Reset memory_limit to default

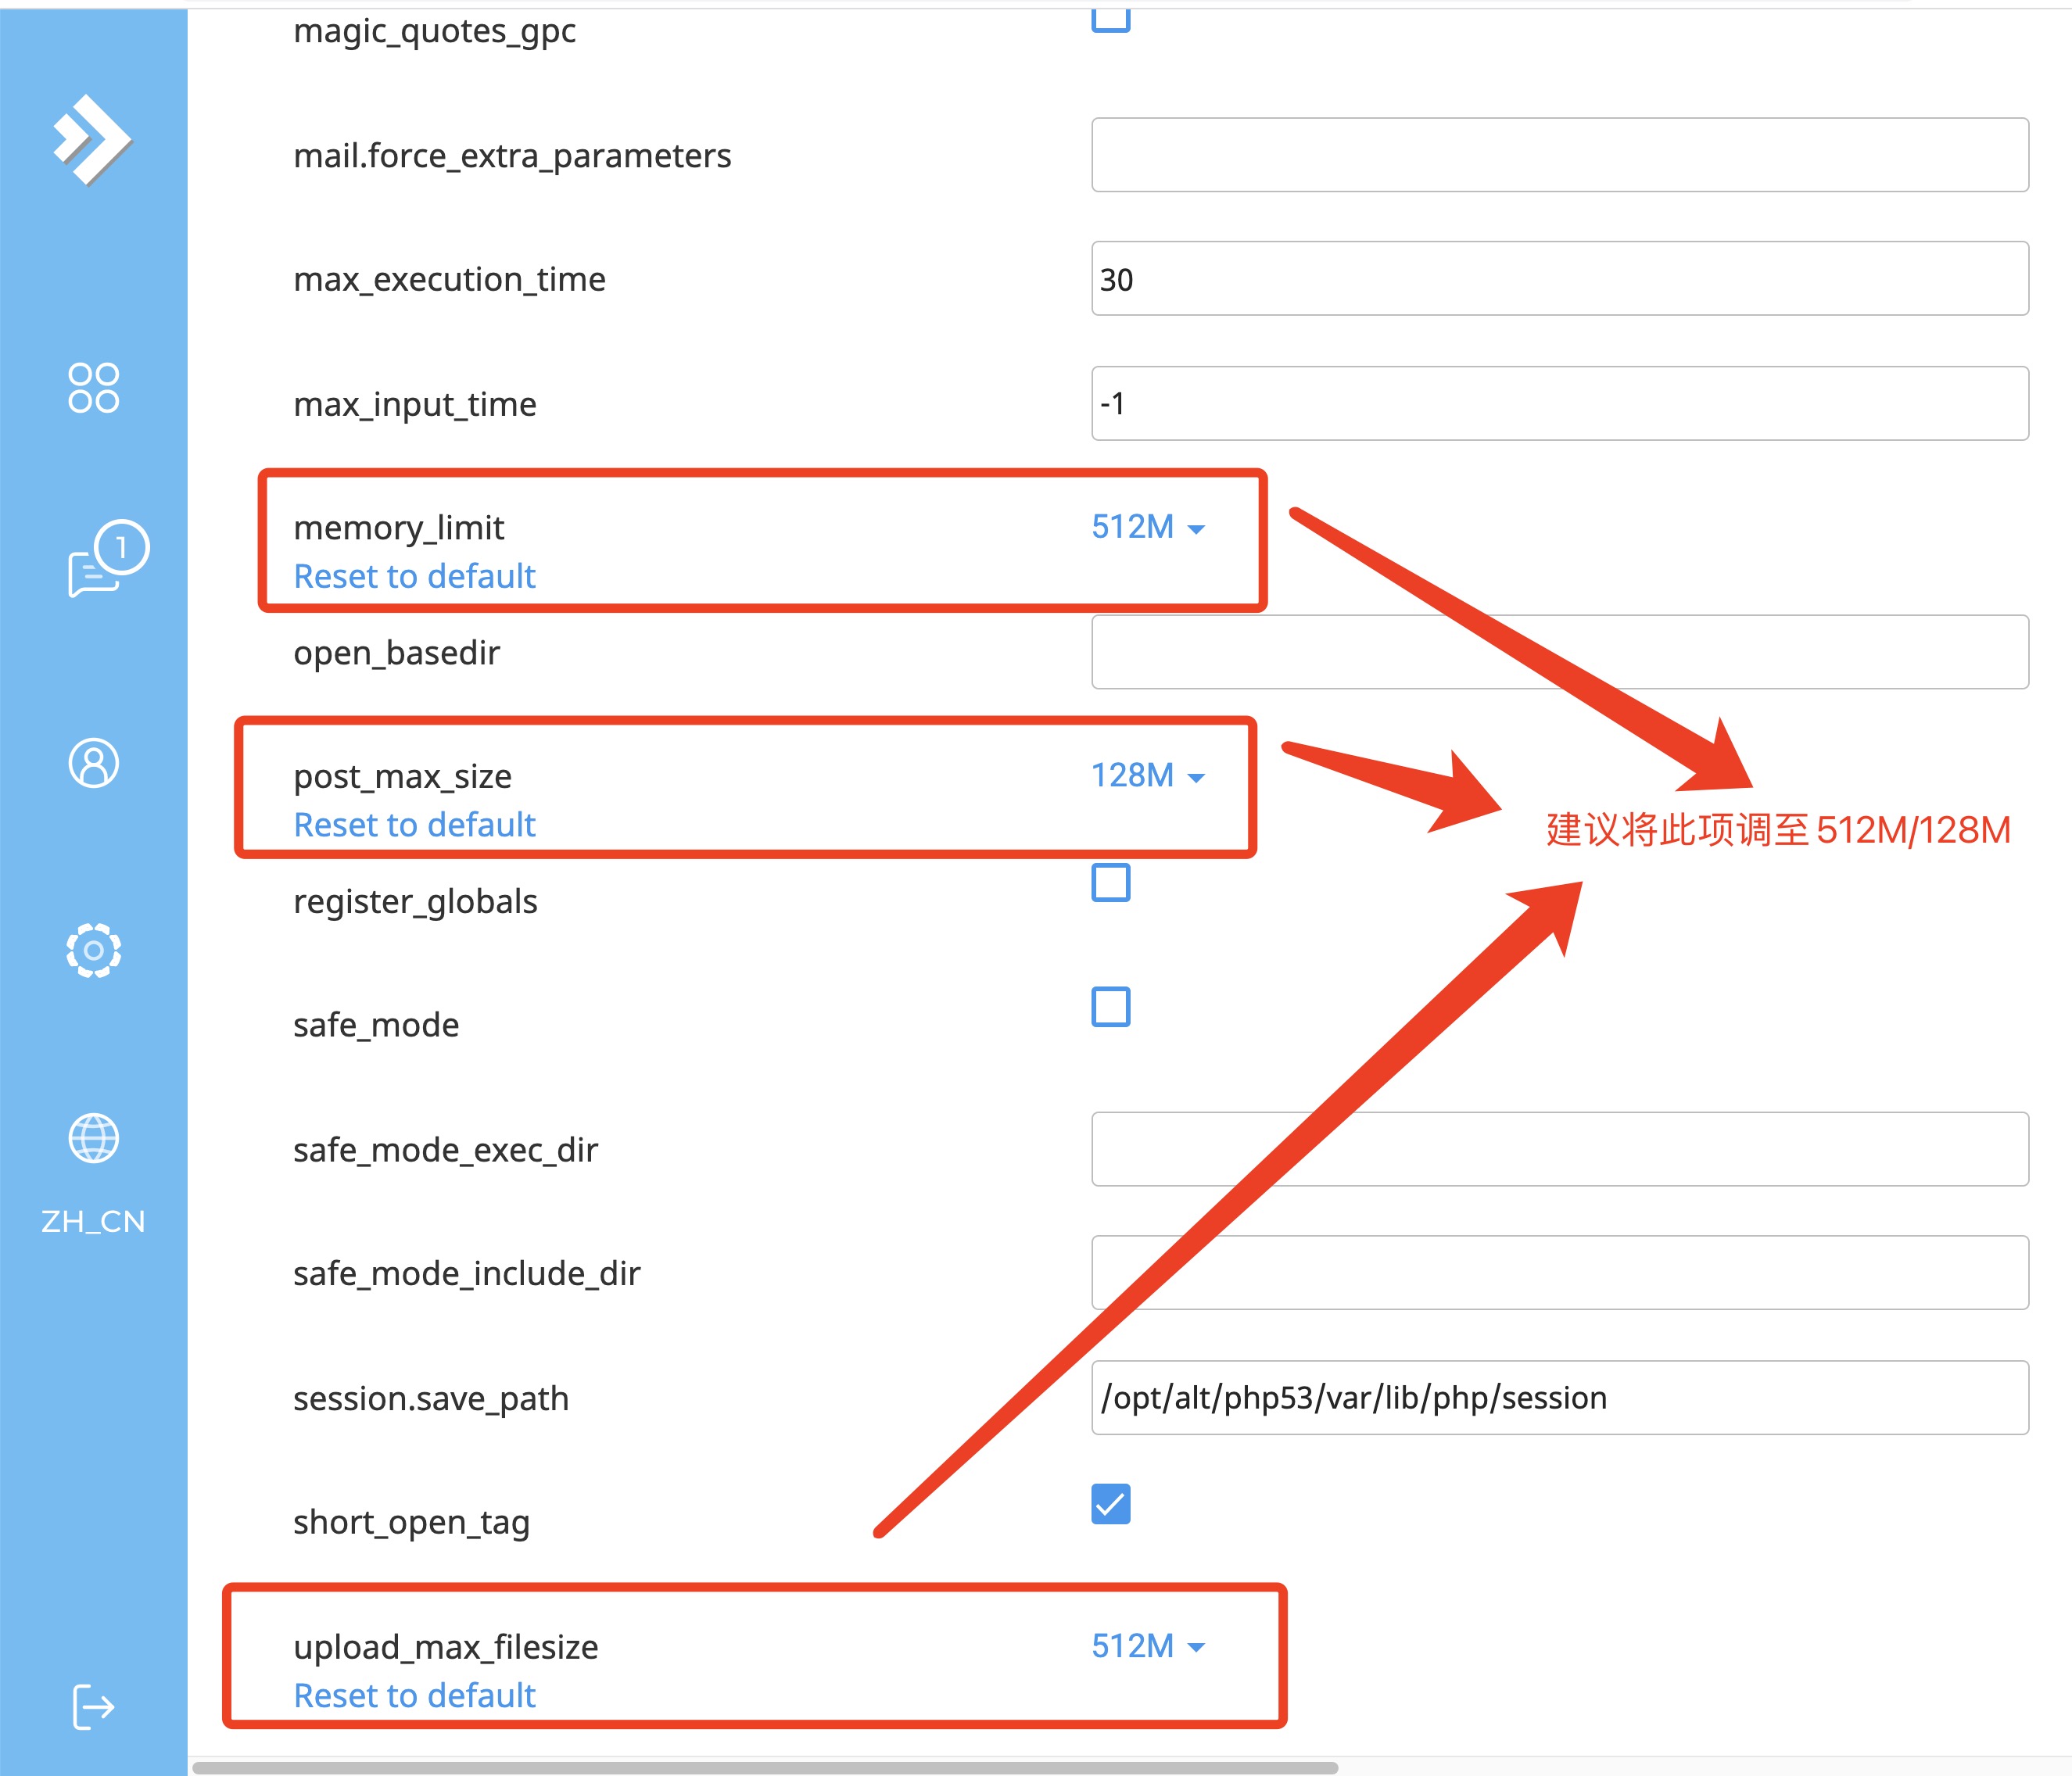pyautogui.click(x=414, y=577)
